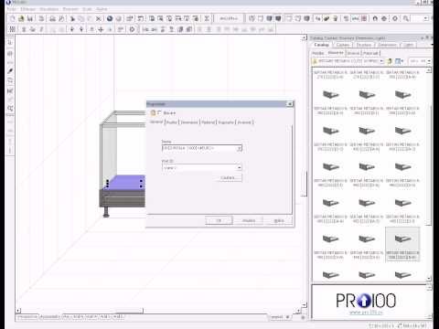Open the second dropdown in Properties dialog
Viewport: 439px width, 329px height.
tap(240, 167)
